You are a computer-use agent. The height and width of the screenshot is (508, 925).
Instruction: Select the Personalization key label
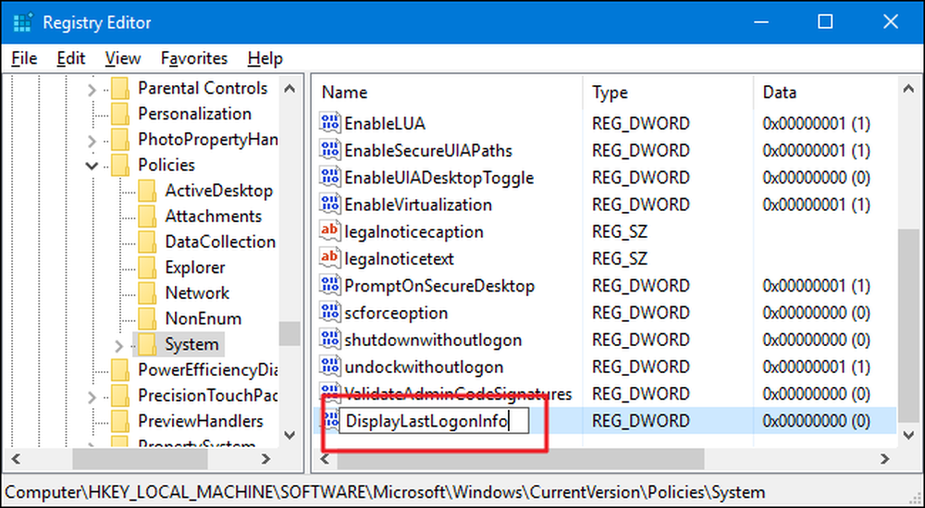(194, 114)
